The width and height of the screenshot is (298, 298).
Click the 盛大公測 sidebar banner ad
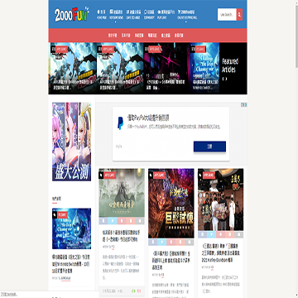point(71,142)
